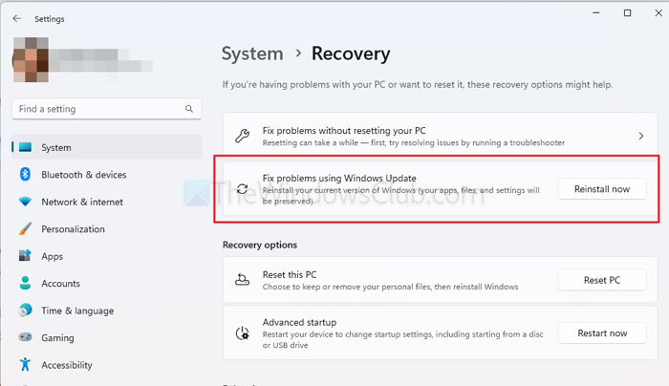Click the Time & language globe icon
Image resolution: width=669 pixels, height=386 pixels.
click(24, 311)
